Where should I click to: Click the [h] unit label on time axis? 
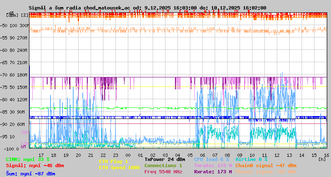[322, 159]
